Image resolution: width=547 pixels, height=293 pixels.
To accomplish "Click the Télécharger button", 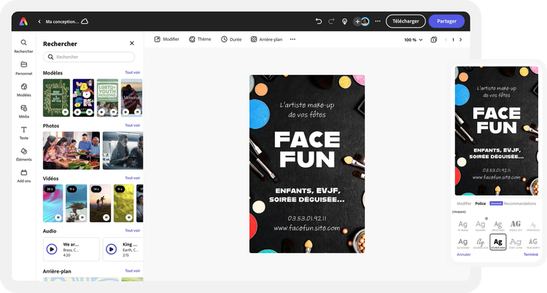I will coord(406,21).
